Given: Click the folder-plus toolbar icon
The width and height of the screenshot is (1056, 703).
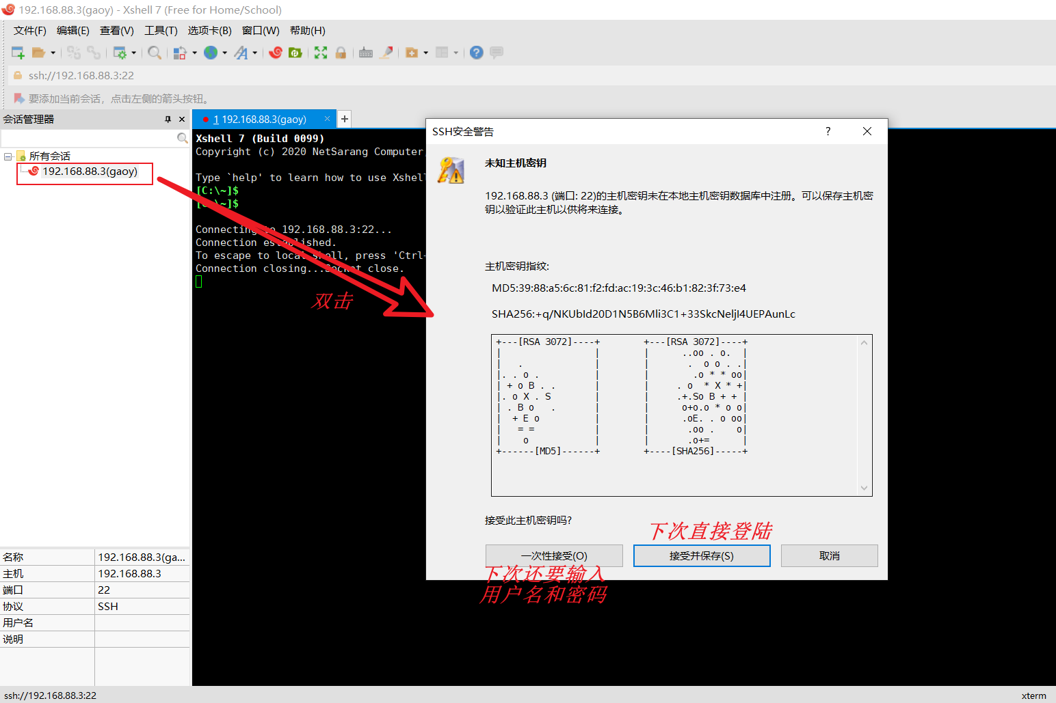Looking at the screenshot, I should click(412, 53).
